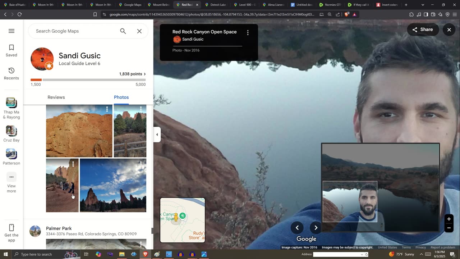Click Sandi Gusic's profile picture

click(42, 59)
